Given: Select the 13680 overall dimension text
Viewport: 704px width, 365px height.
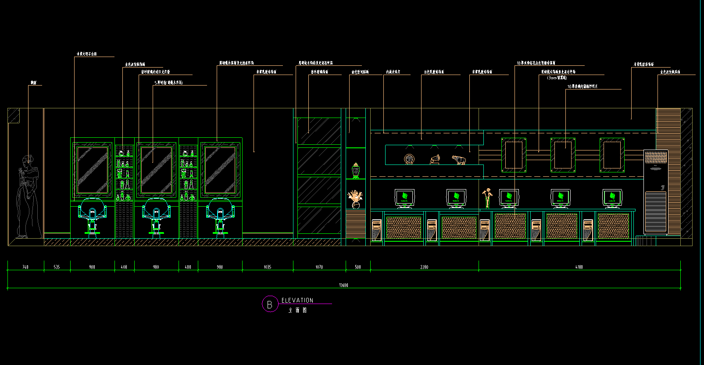Looking at the screenshot, I should 343,285.
